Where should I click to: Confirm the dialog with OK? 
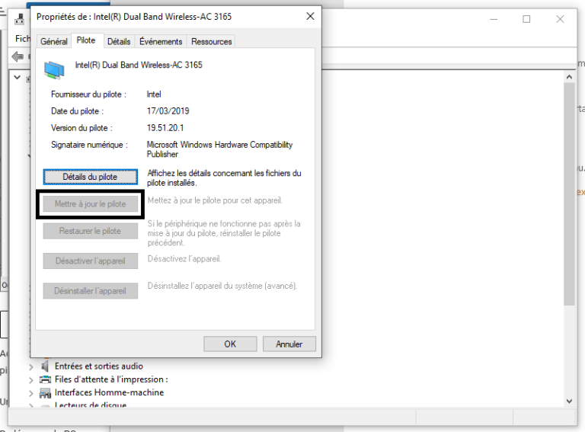(x=230, y=344)
